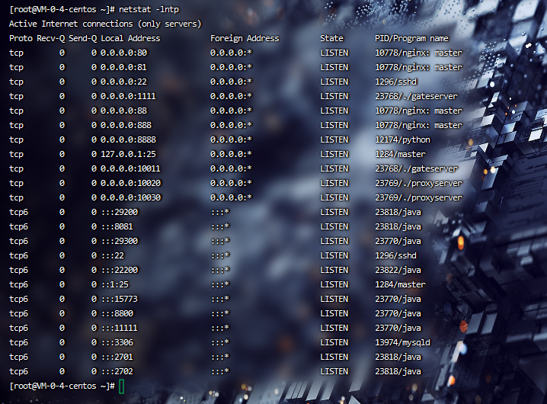The width and height of the screenshot is (547, 404).
Task: Select the :::8081 local address
Action: point(119,226)
